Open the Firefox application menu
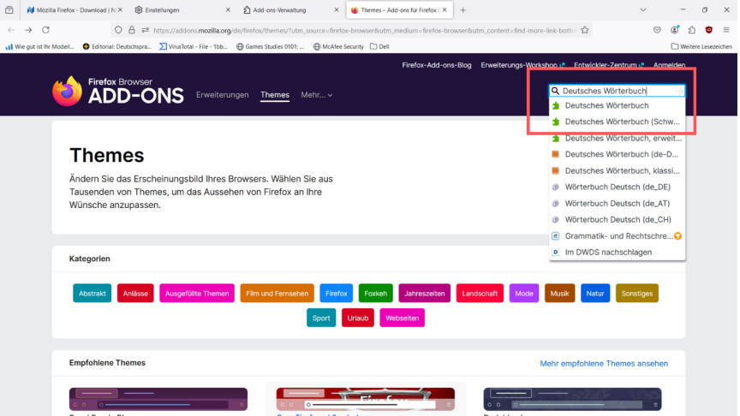This screenshot has height=416, width=740. tap(726, 30)
